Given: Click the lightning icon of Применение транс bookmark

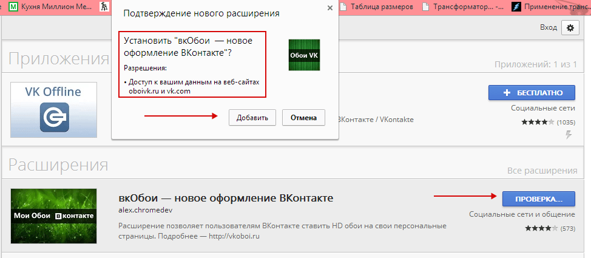Looking at the screenshot, I should click(x=516, y=7).
